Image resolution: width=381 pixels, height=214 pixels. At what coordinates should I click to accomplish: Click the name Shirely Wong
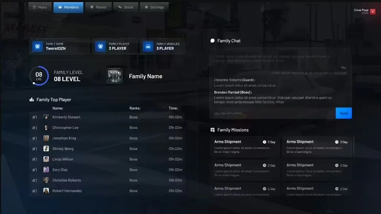(x=63, y=149)
